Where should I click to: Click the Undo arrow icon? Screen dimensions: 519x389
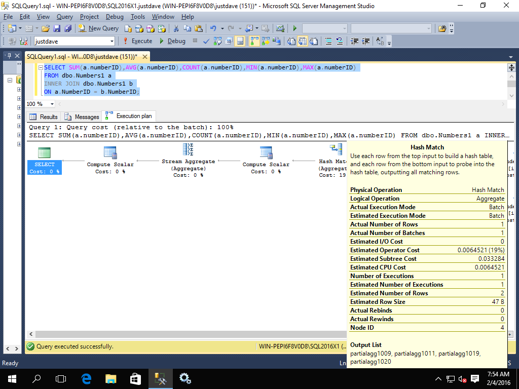[213, 28]
